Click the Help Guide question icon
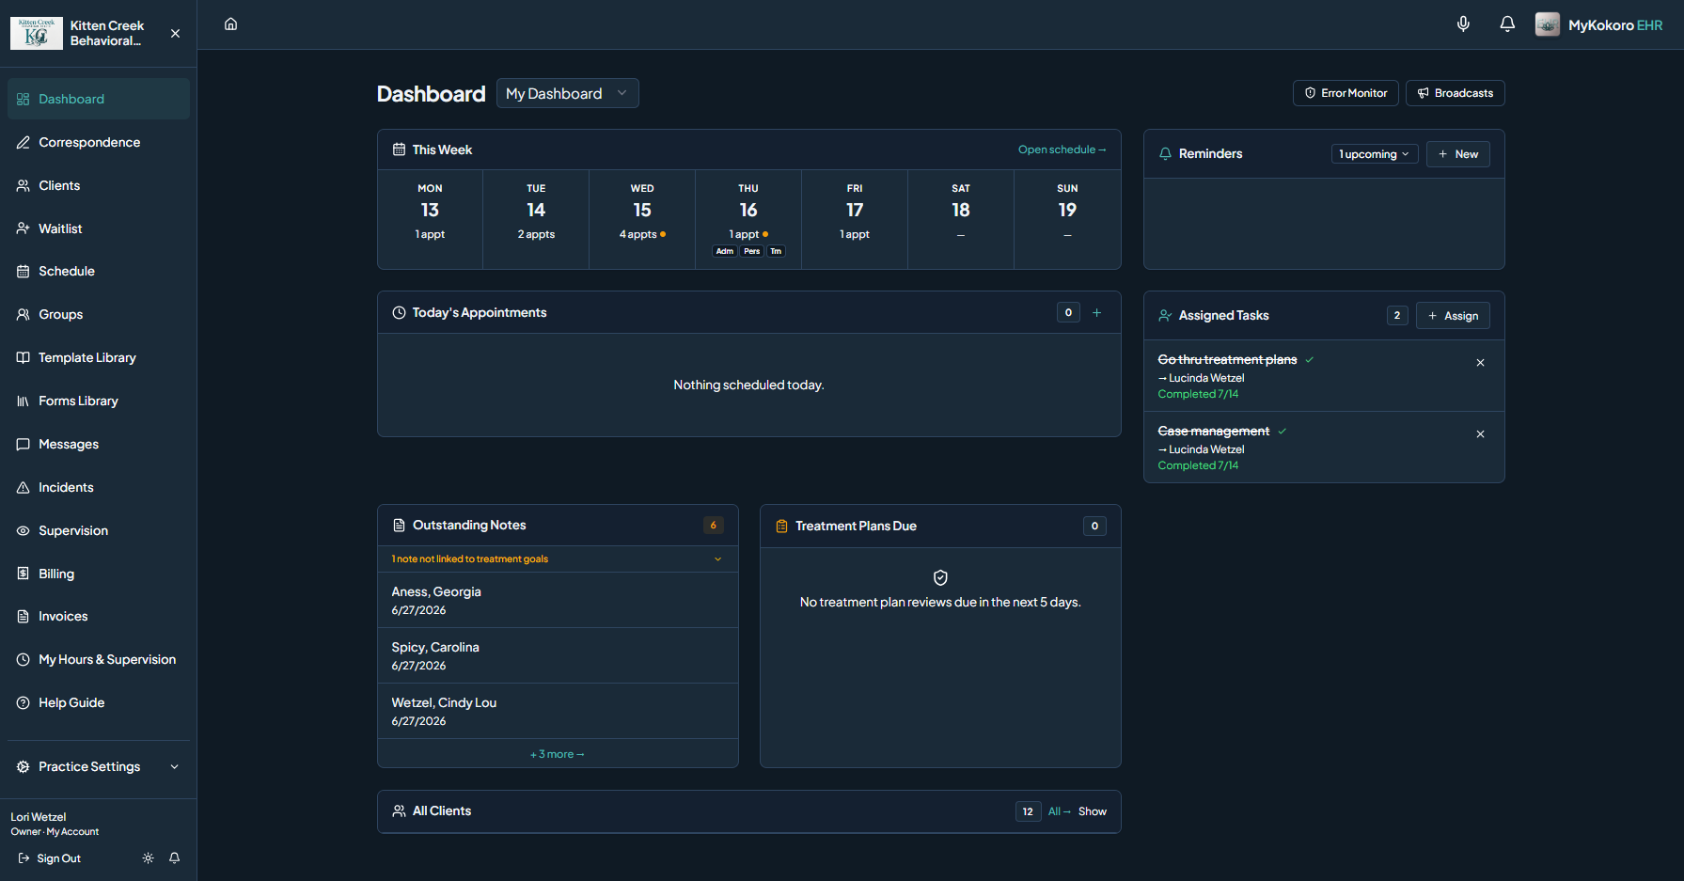The image size is (1684, 881). point(24,702)
